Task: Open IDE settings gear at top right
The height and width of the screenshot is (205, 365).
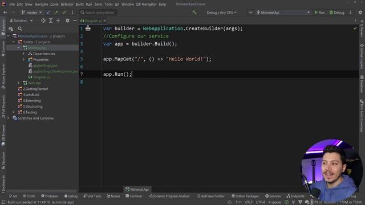Action: 360,13
